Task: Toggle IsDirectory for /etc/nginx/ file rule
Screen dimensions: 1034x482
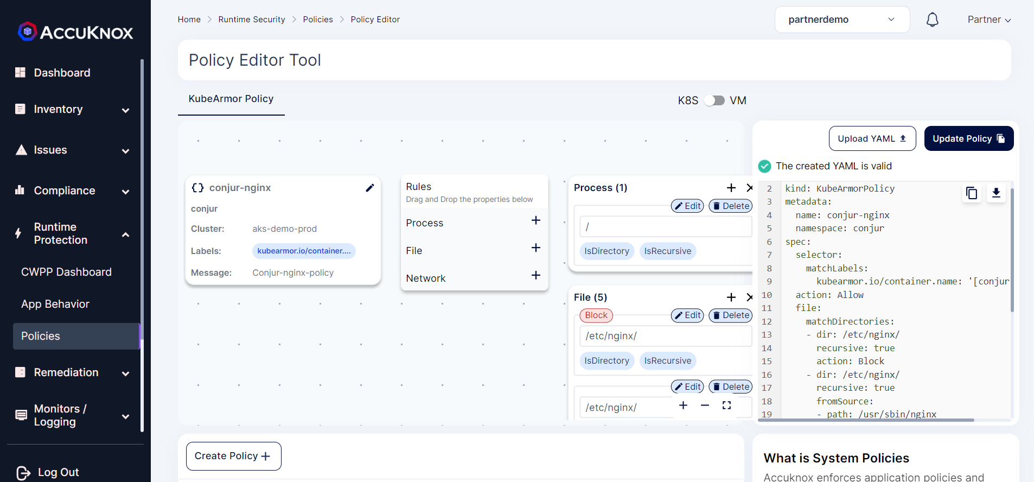Action: tap(607, 361)
